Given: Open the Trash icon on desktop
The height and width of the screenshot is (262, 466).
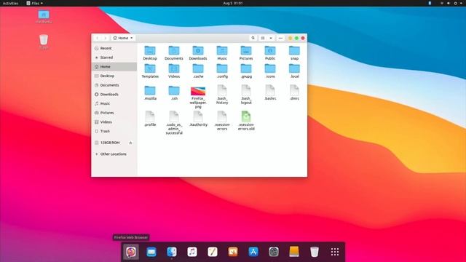Looking at the screenshot, I should pyautogui.click(x=44, y=41).
